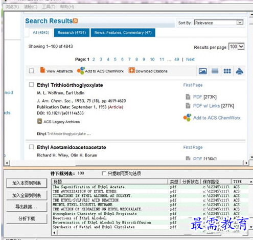The height and width of the screenshot is (240, 253).
Task: Select row 'Reactions of Ethyl Alcohol.'
Action: [x=150, y=218]
